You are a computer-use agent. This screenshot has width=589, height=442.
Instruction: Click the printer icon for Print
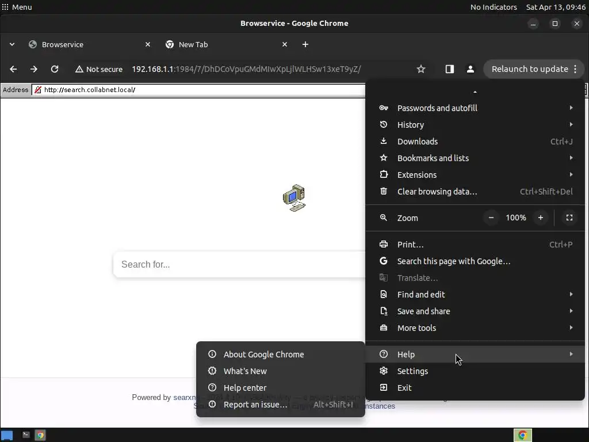(384, 244)
